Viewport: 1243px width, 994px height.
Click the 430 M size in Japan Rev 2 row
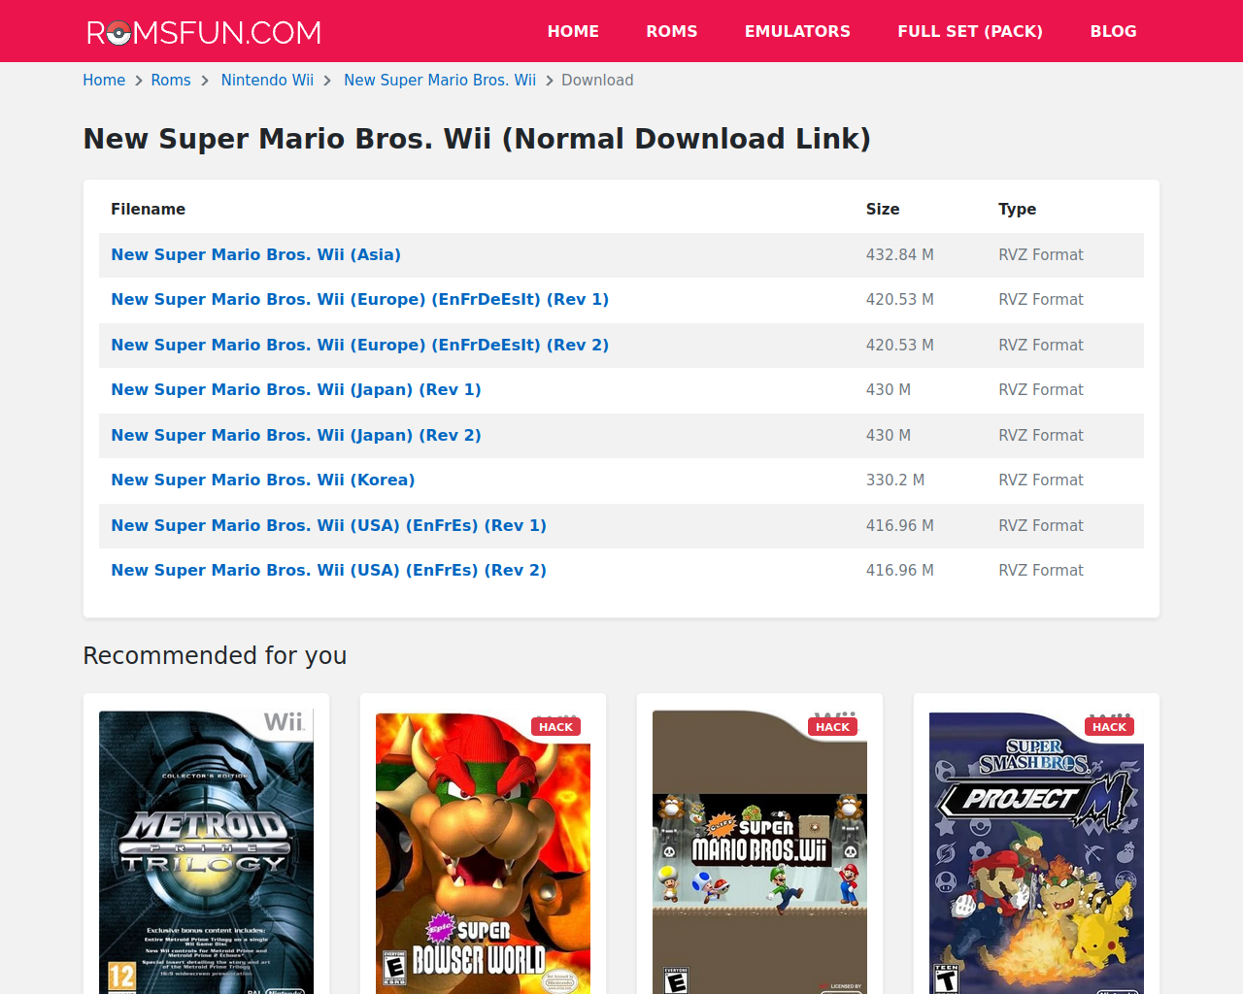(x=888, y=435)
